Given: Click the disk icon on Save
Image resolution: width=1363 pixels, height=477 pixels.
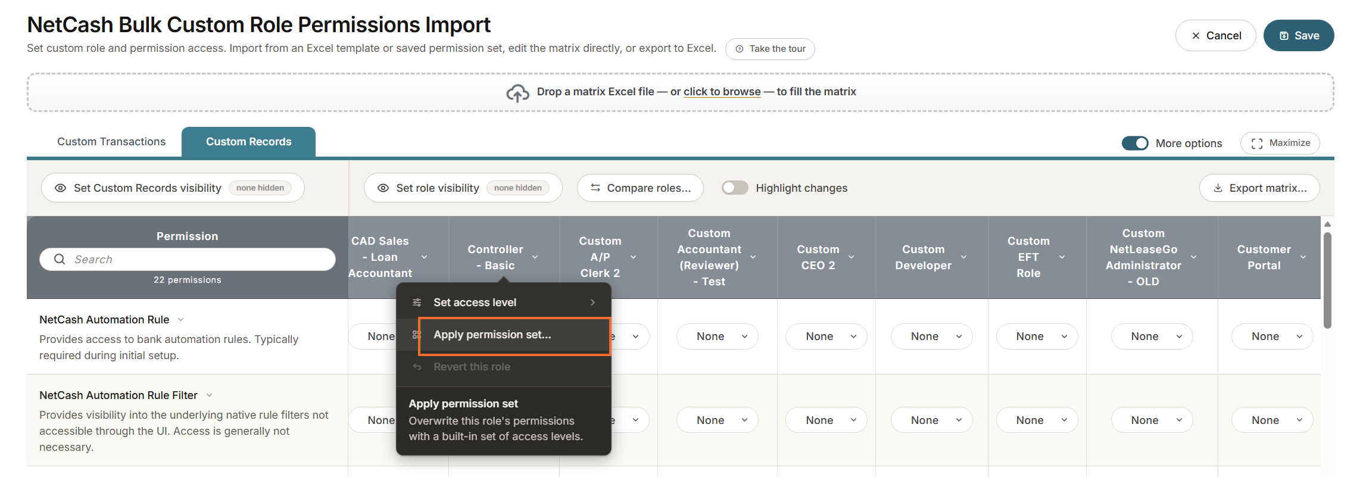Looking at the screenshot, I should point(1284,36).
